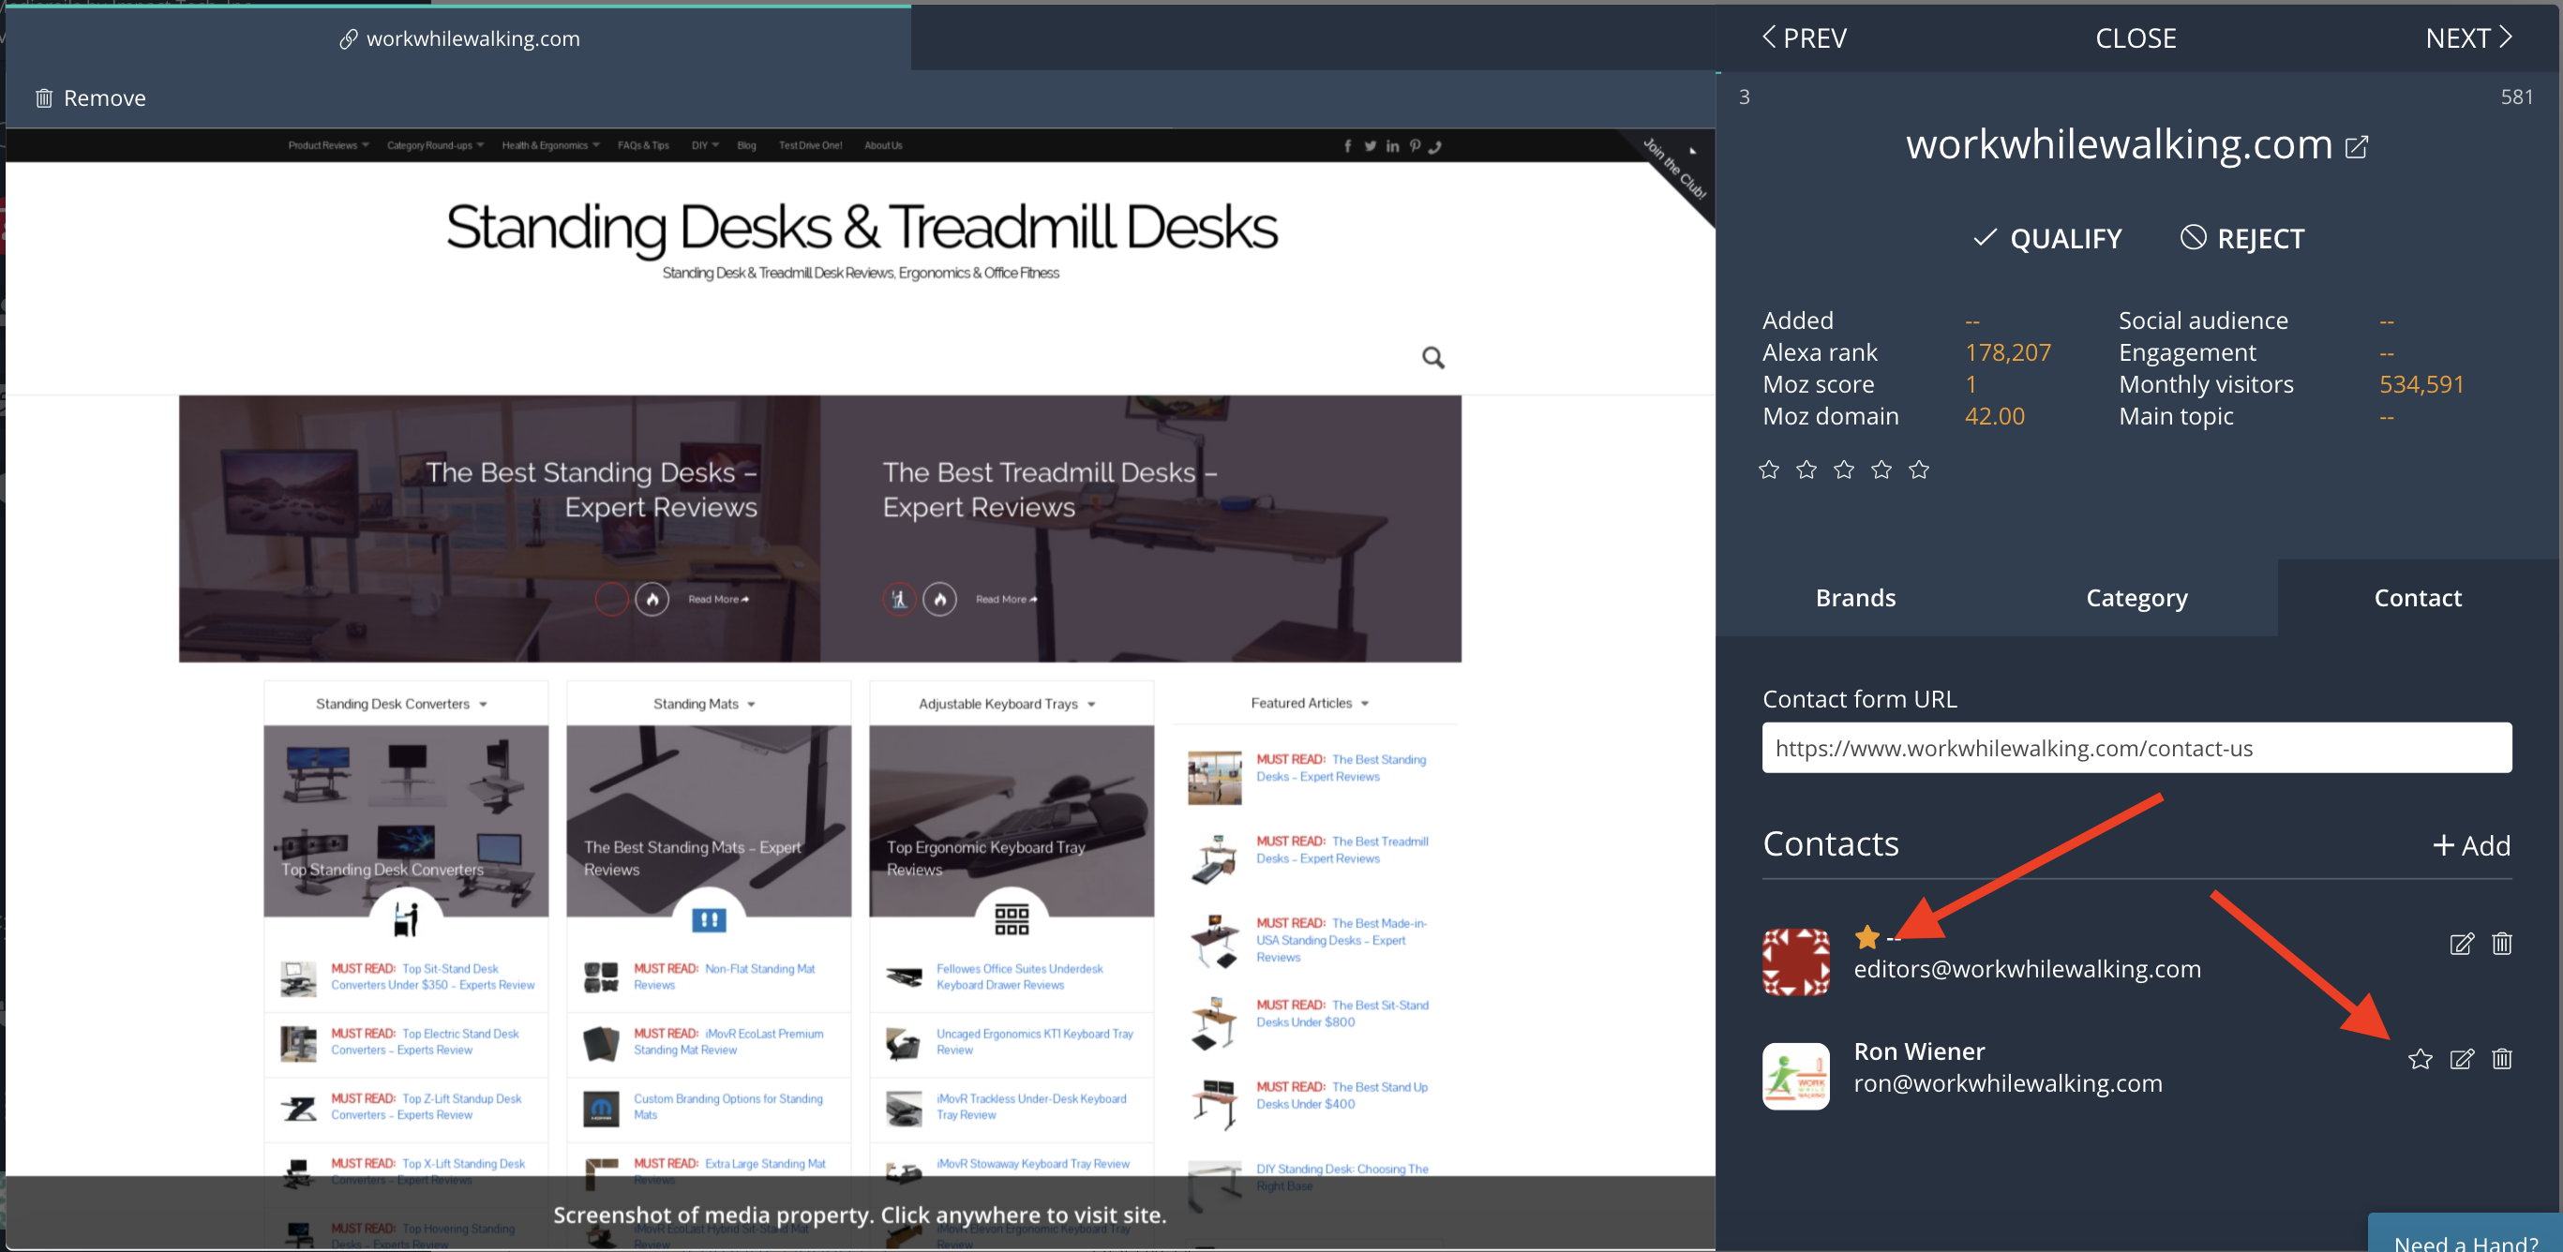The height and width of the screenshot is (1252, 2563).
Task: Star Ron Wiener as a favorite contact
Action: (2421, 1059)
